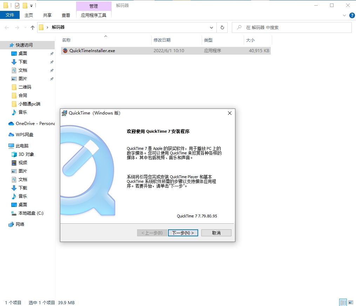Viewport: 356px width, 306px height.
Task: Click 取消 in QuickTime installer
Action: coord(216,233)
